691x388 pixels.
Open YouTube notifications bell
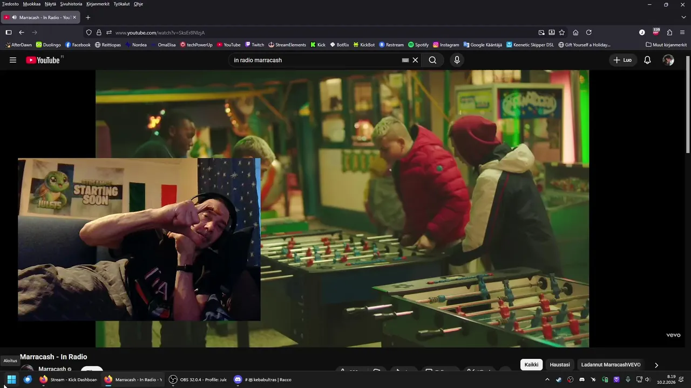click(x=647, y=60)
